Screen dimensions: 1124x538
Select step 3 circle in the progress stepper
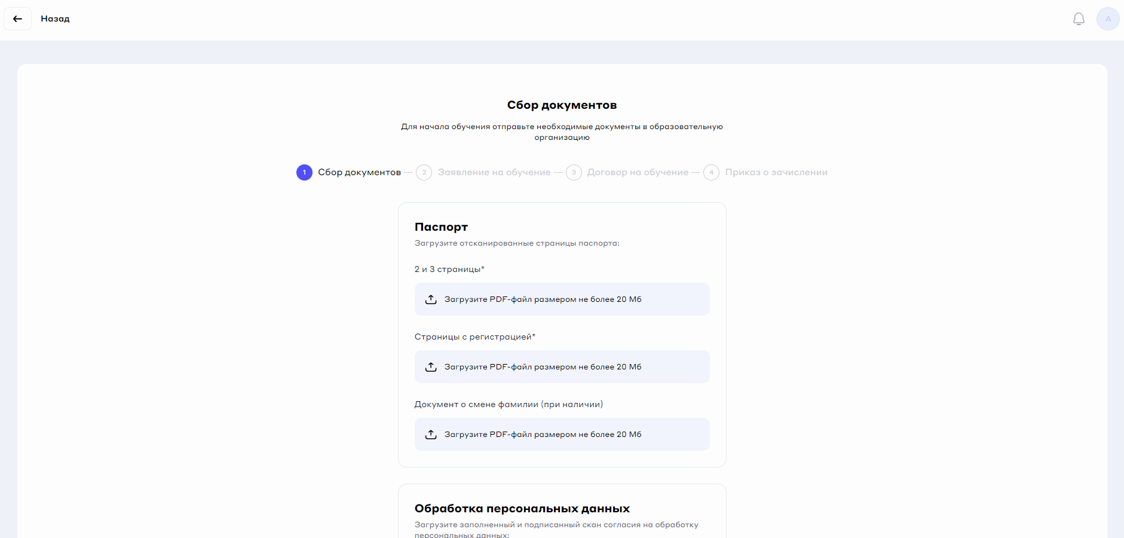pos(574,173)
